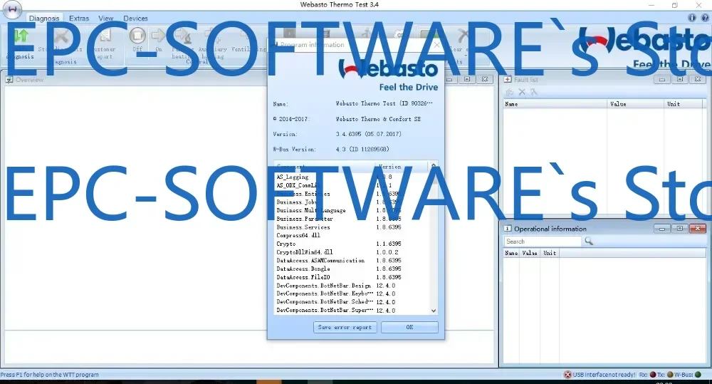This screenshot has width=712, height=384.
Task: Sort Fault list by Unit column
Action: [x=685, y=104]
